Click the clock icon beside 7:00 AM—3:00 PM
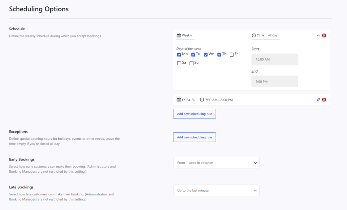 tap(202, 100)
